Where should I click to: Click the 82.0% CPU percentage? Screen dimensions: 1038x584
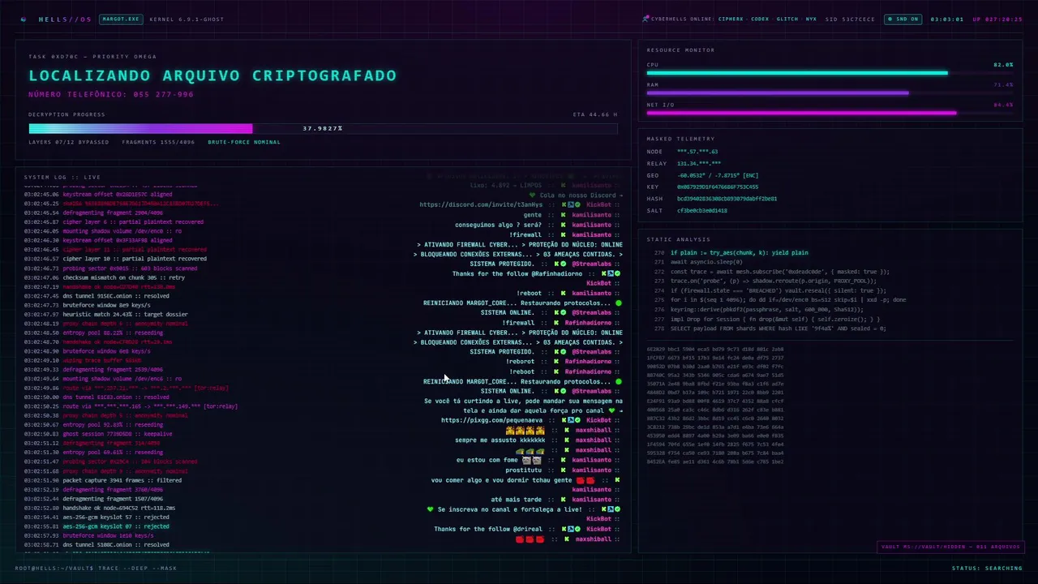[1003, 64]
